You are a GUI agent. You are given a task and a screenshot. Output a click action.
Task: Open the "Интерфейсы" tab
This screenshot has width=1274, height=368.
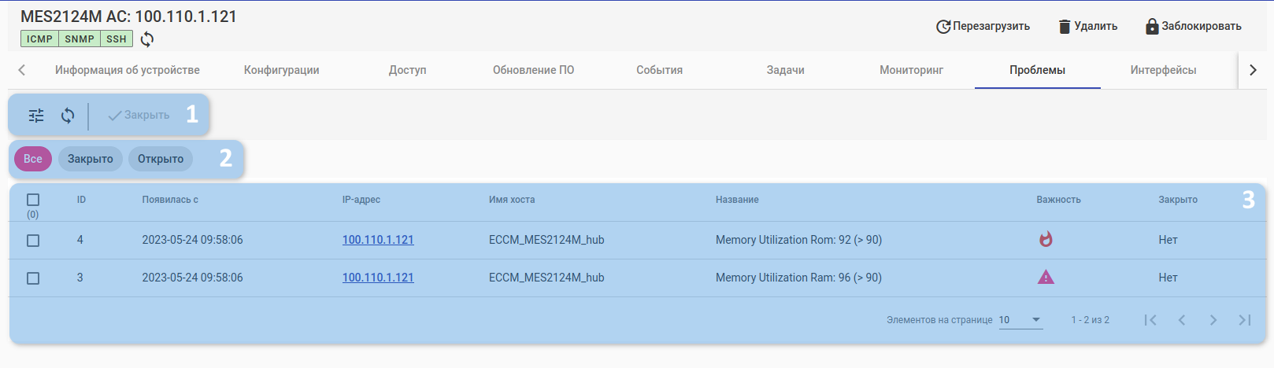click(1163, 70)
